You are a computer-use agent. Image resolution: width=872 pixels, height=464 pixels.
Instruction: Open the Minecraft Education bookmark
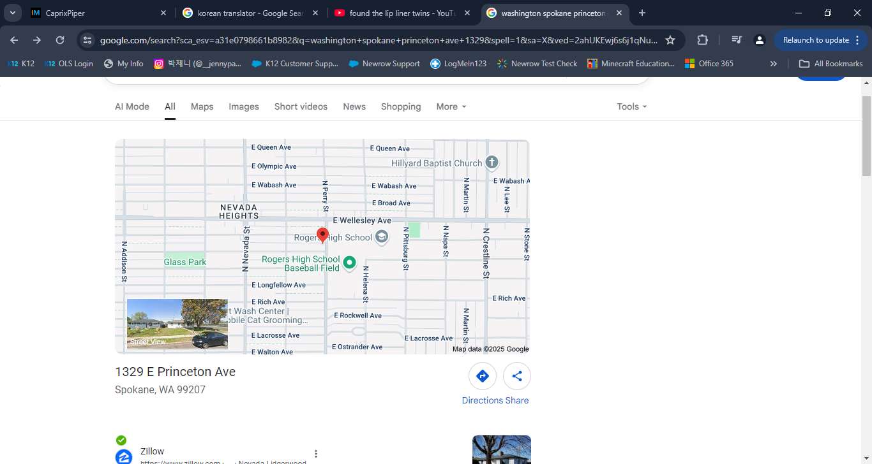(x=631, y=64)
